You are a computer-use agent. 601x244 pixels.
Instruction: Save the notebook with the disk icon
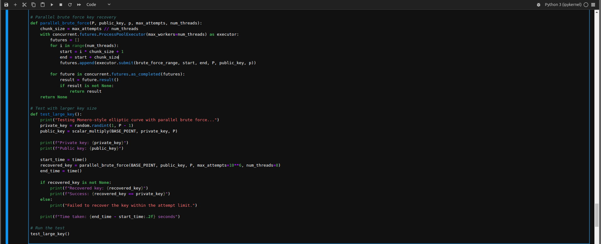pos(6,5)
